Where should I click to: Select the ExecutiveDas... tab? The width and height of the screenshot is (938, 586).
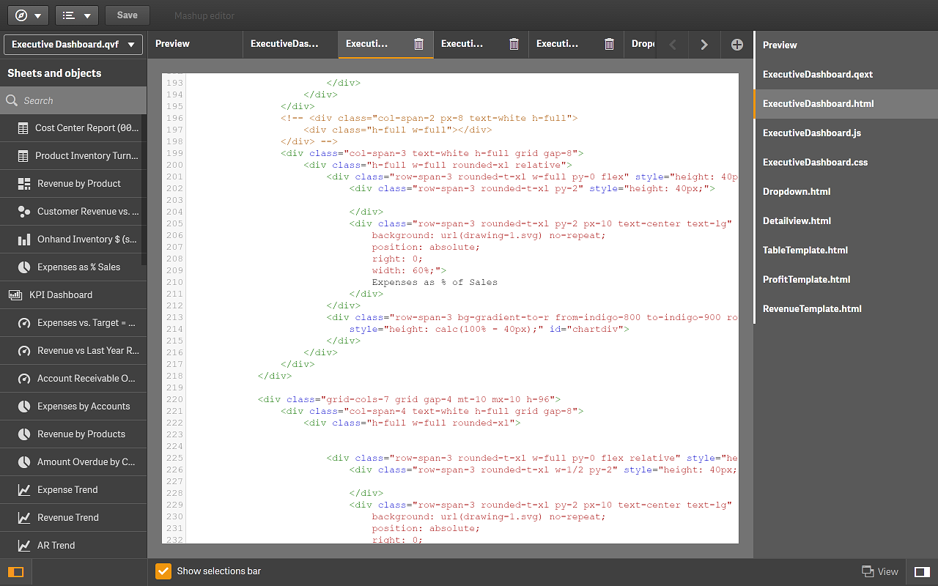pos(284,43)
